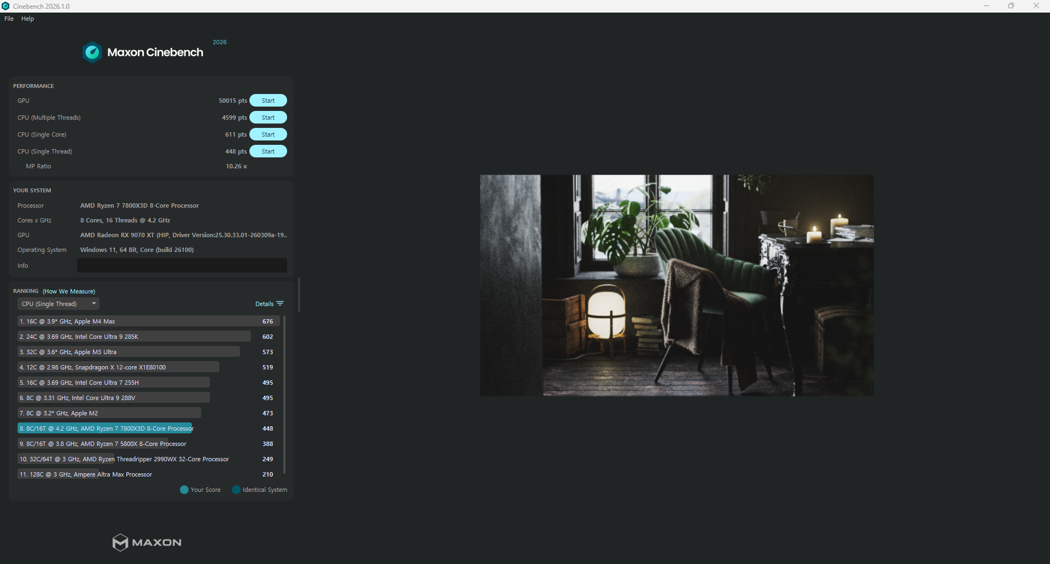Open the CPU (Single Thread) ranking dropdown
This screenshot has width=1050, height=564.
(x=58, y=304)
